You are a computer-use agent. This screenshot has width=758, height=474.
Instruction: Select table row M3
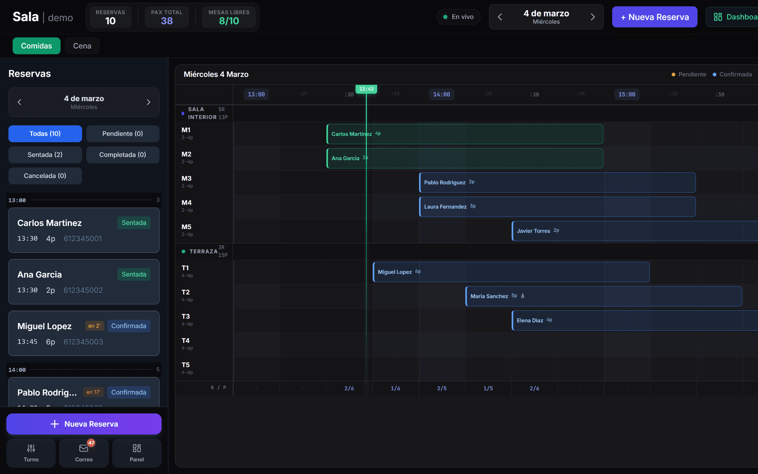pyautogui.click(x=204, y=182)
